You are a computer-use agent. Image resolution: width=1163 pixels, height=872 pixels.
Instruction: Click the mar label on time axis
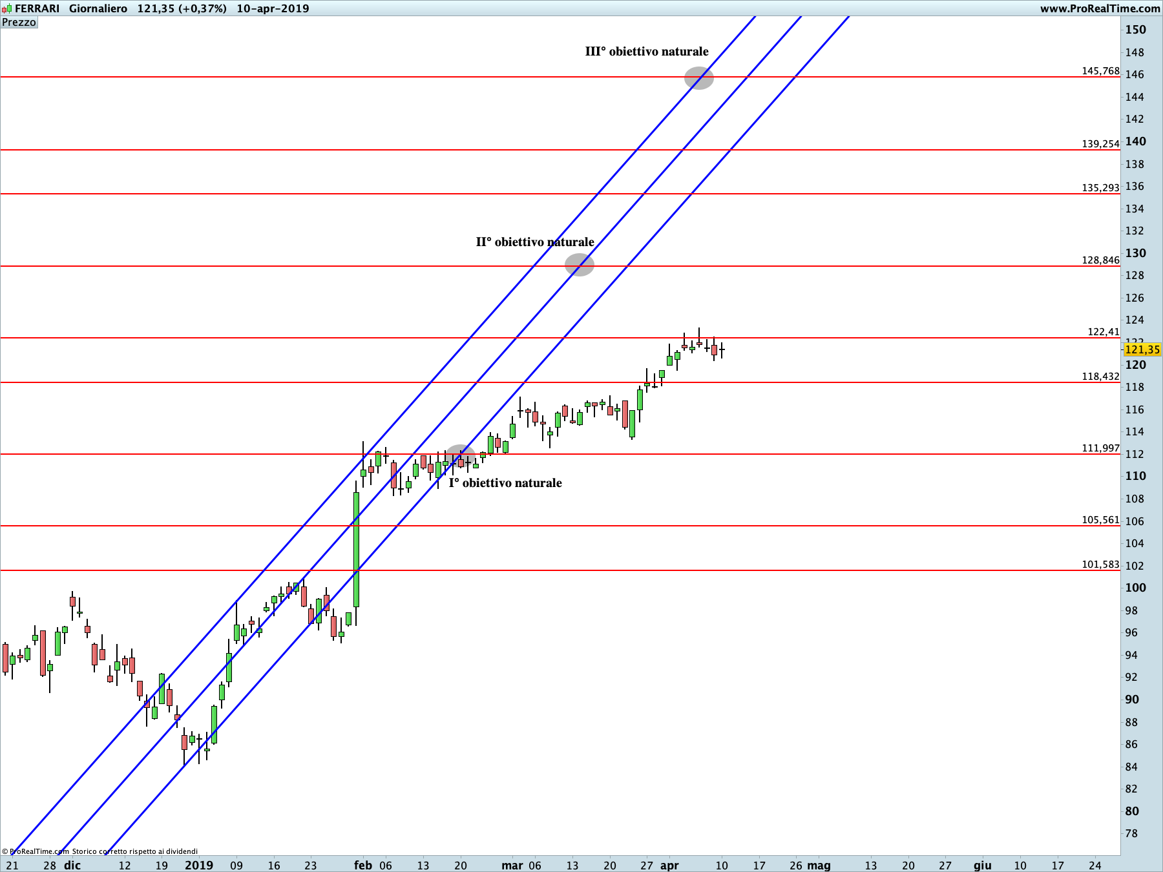click(x=512, y=865)
